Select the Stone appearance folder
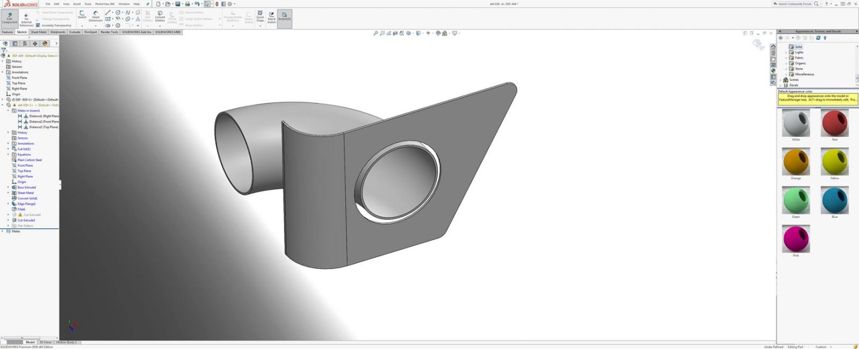 [796, 69]
